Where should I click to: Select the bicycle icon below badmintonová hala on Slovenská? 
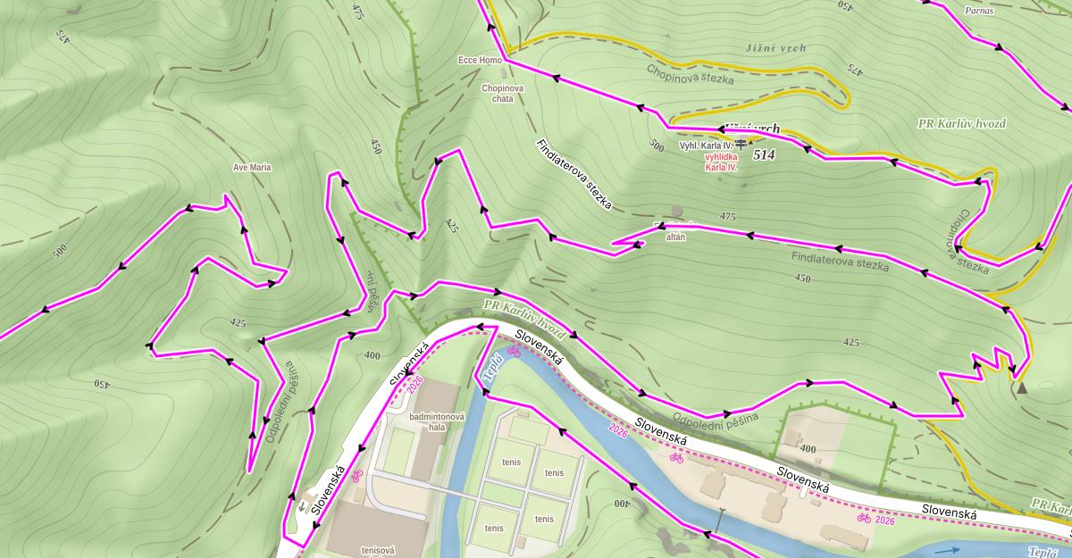(356, 475)
